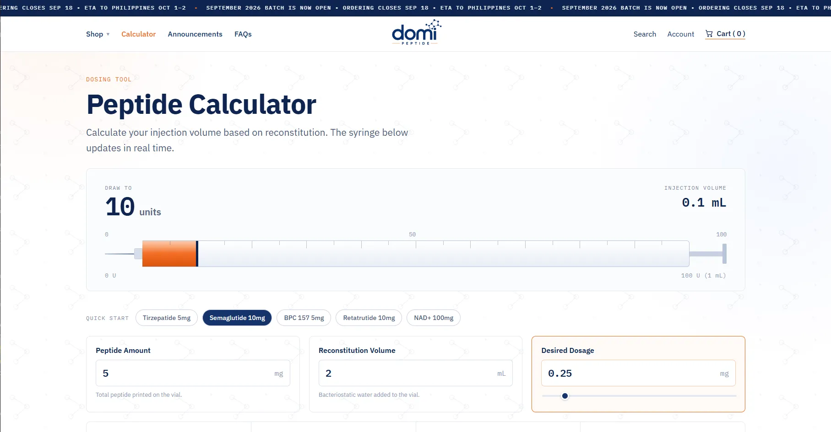The image size is (831, 432).
Task: Expand the Shop dropdown arrow
Action: pos(108,34)
